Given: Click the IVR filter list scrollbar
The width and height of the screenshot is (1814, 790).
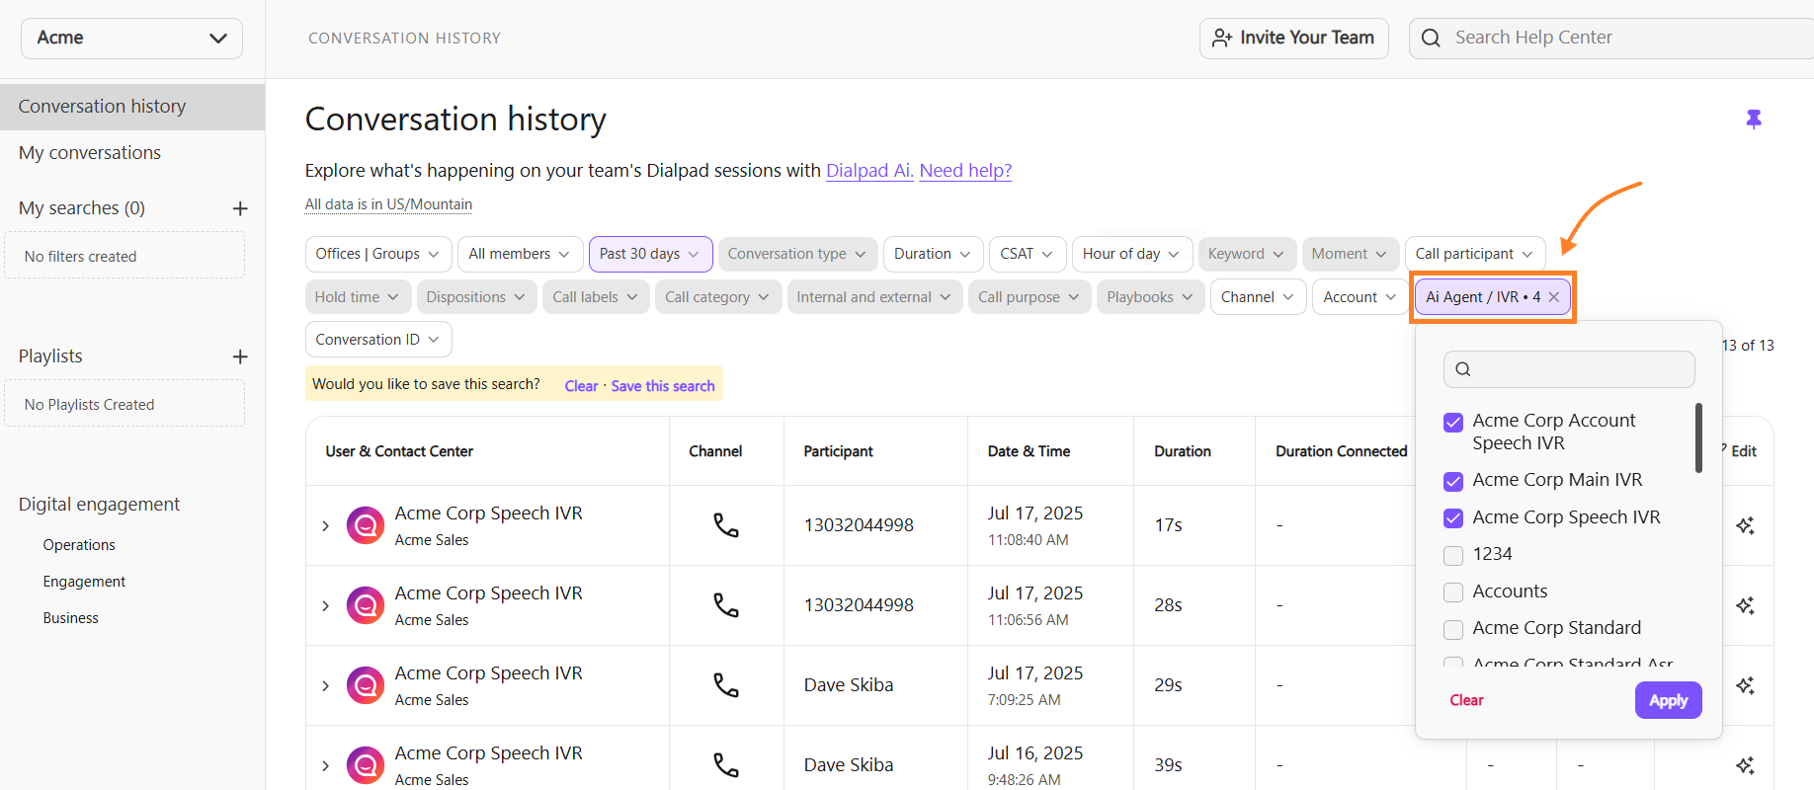Looking at the screenshot, I should pyautogui.click(x=1699, y=437).
